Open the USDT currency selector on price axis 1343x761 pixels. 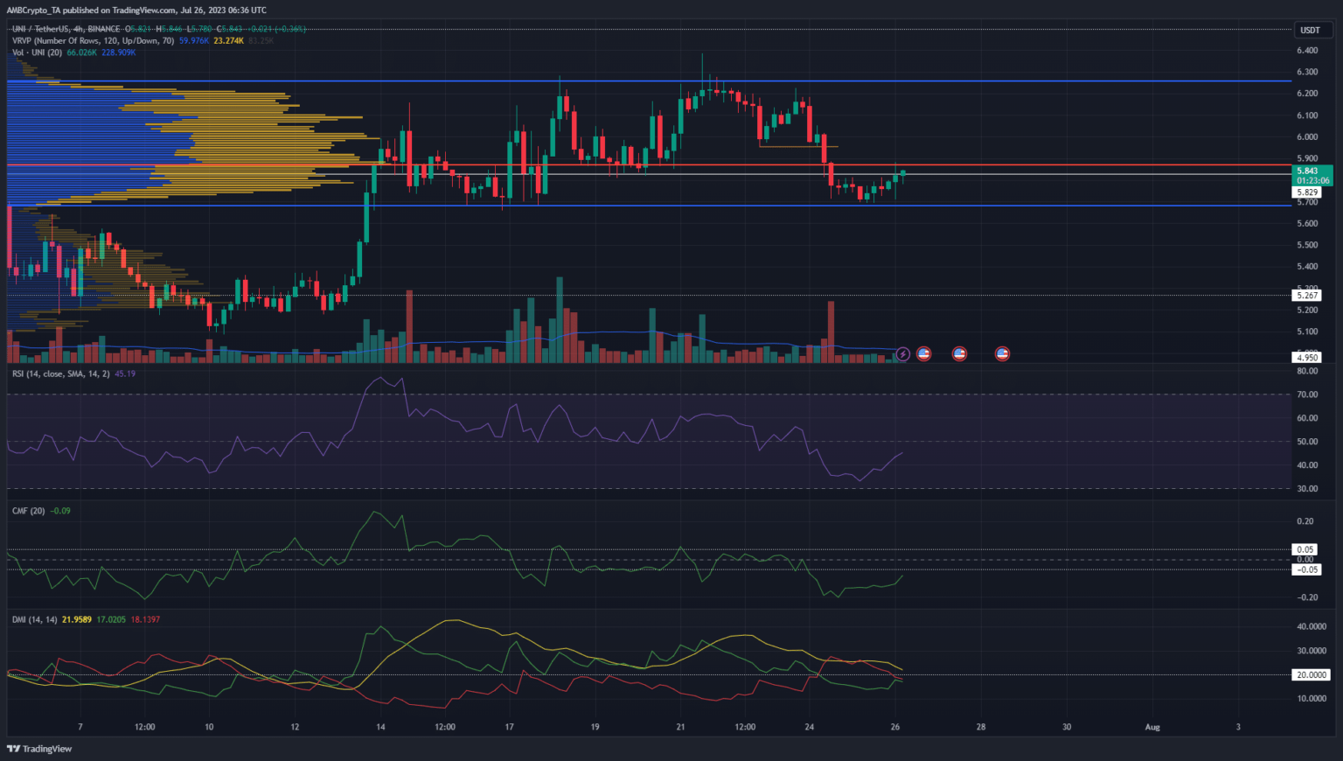1310,30
